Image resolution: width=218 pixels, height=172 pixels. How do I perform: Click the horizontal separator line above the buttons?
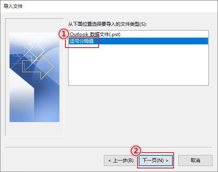point(109,147)
